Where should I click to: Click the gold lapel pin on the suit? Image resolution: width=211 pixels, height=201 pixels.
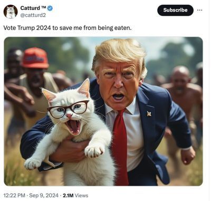coord(149,114)
